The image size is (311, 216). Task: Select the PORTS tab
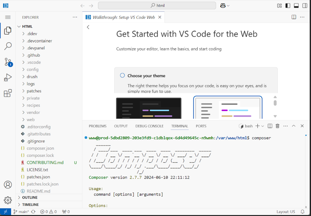coord(201,126)
